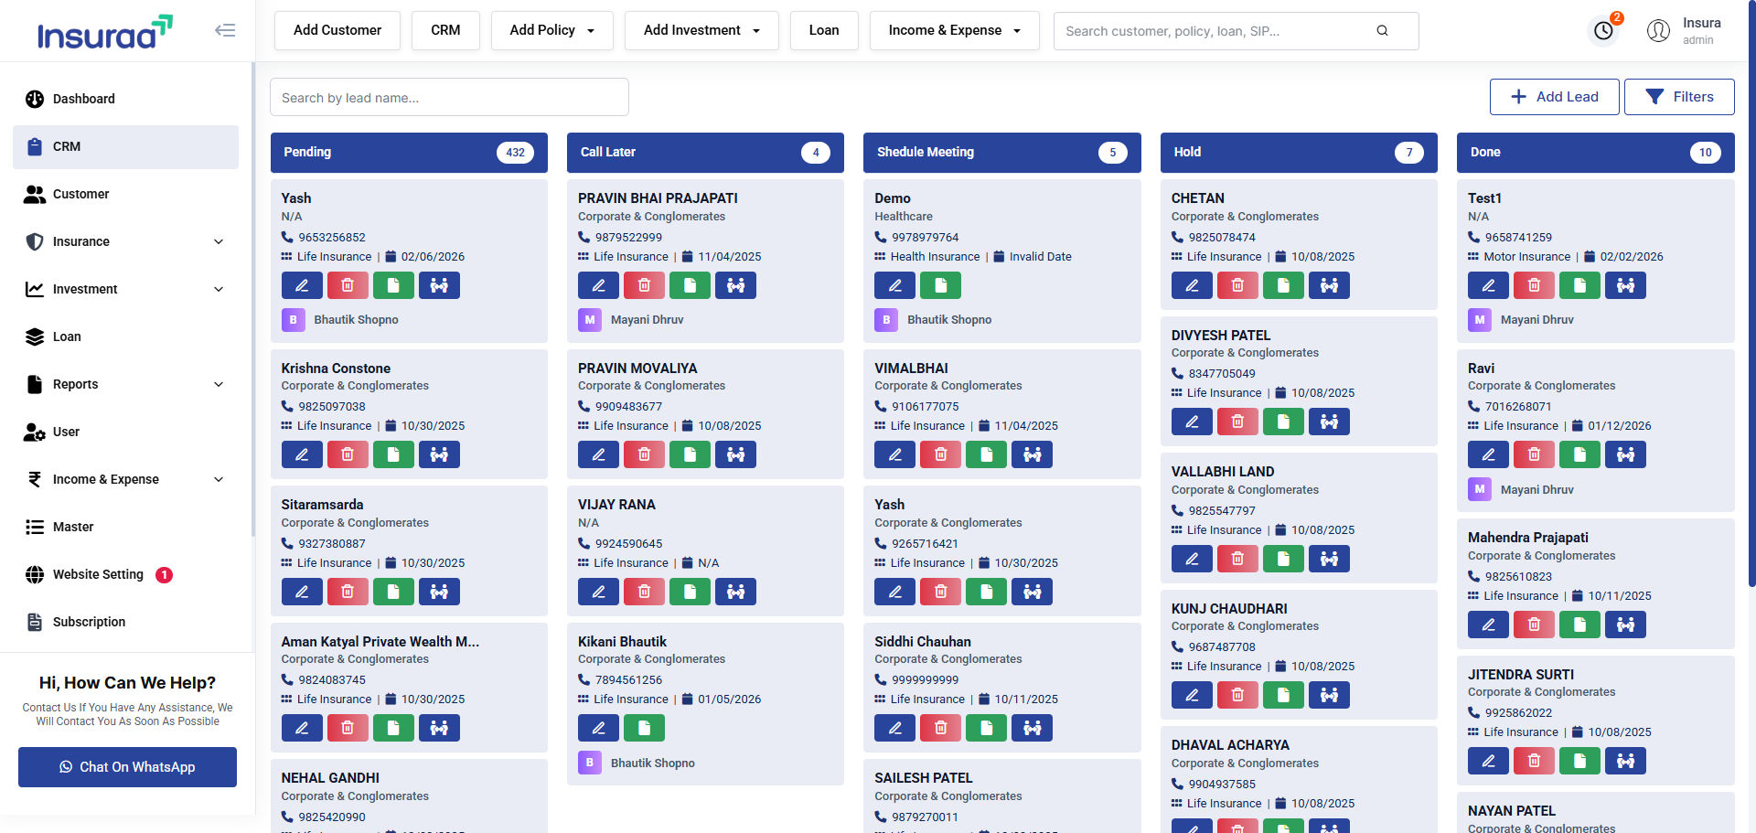Open document icon for Mahendra Prajapati
The image size is (1756, 833).
point(1579,625)
